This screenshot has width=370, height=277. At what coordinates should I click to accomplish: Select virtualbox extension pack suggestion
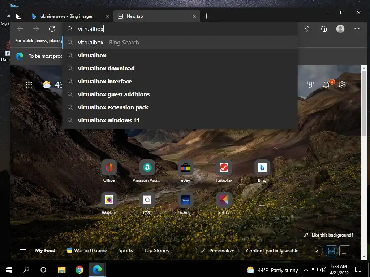point(180,107)
